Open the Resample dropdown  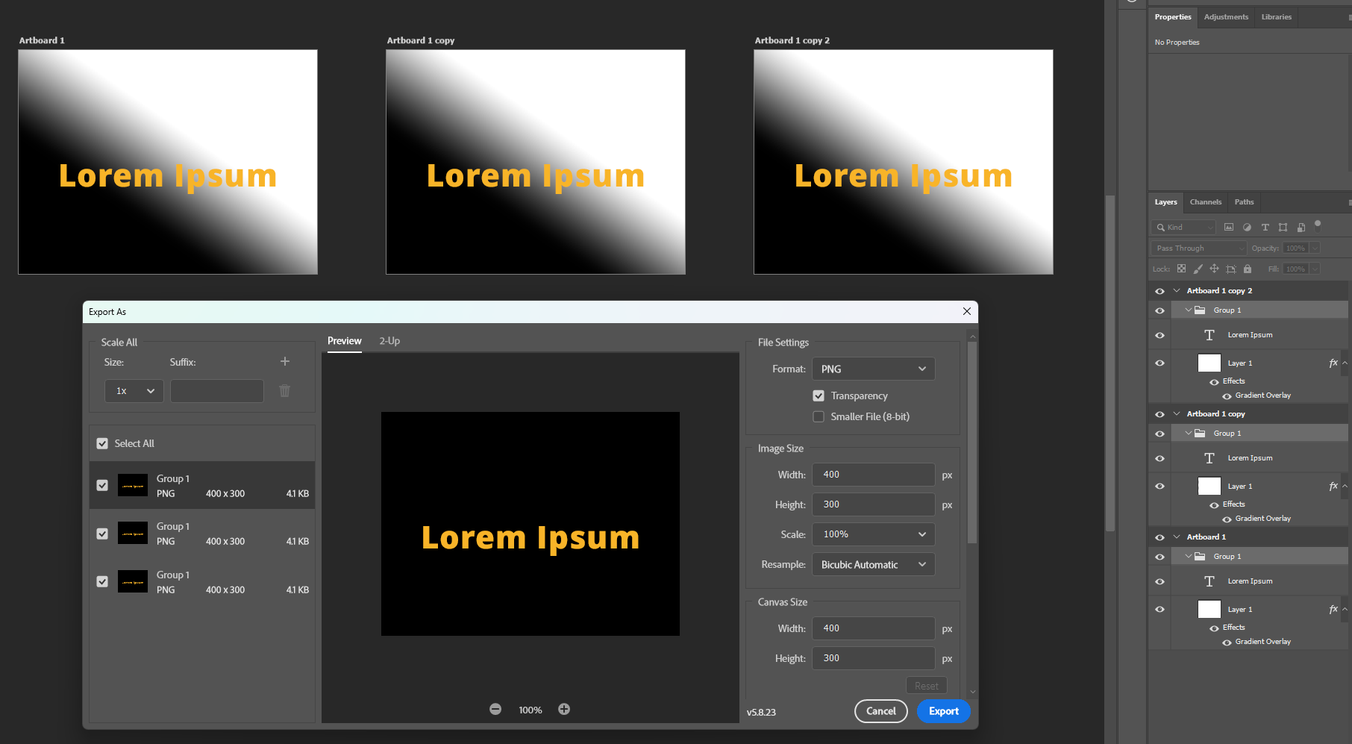[x=873, y=564]
